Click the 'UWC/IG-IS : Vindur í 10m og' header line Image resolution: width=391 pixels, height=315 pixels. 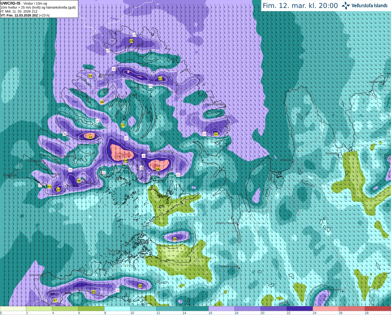[24, 3]
